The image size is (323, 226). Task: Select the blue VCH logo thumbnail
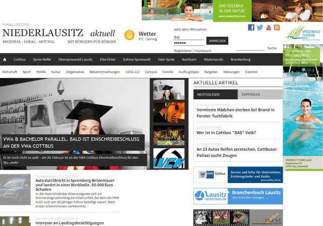coord(169,158)
